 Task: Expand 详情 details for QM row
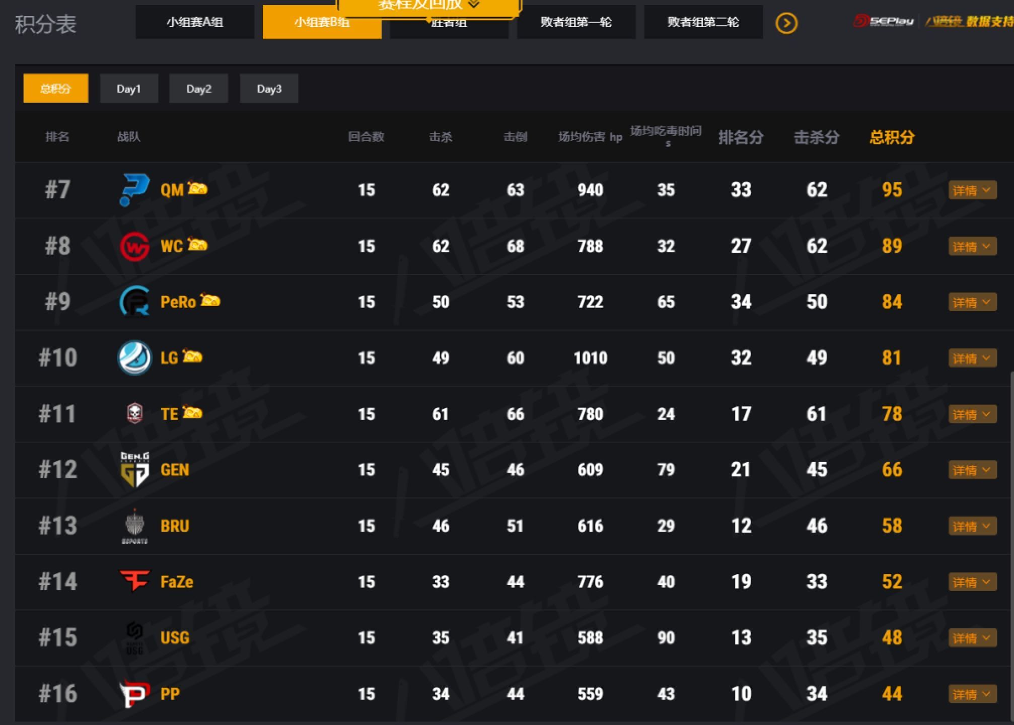[x=972, y=190]
